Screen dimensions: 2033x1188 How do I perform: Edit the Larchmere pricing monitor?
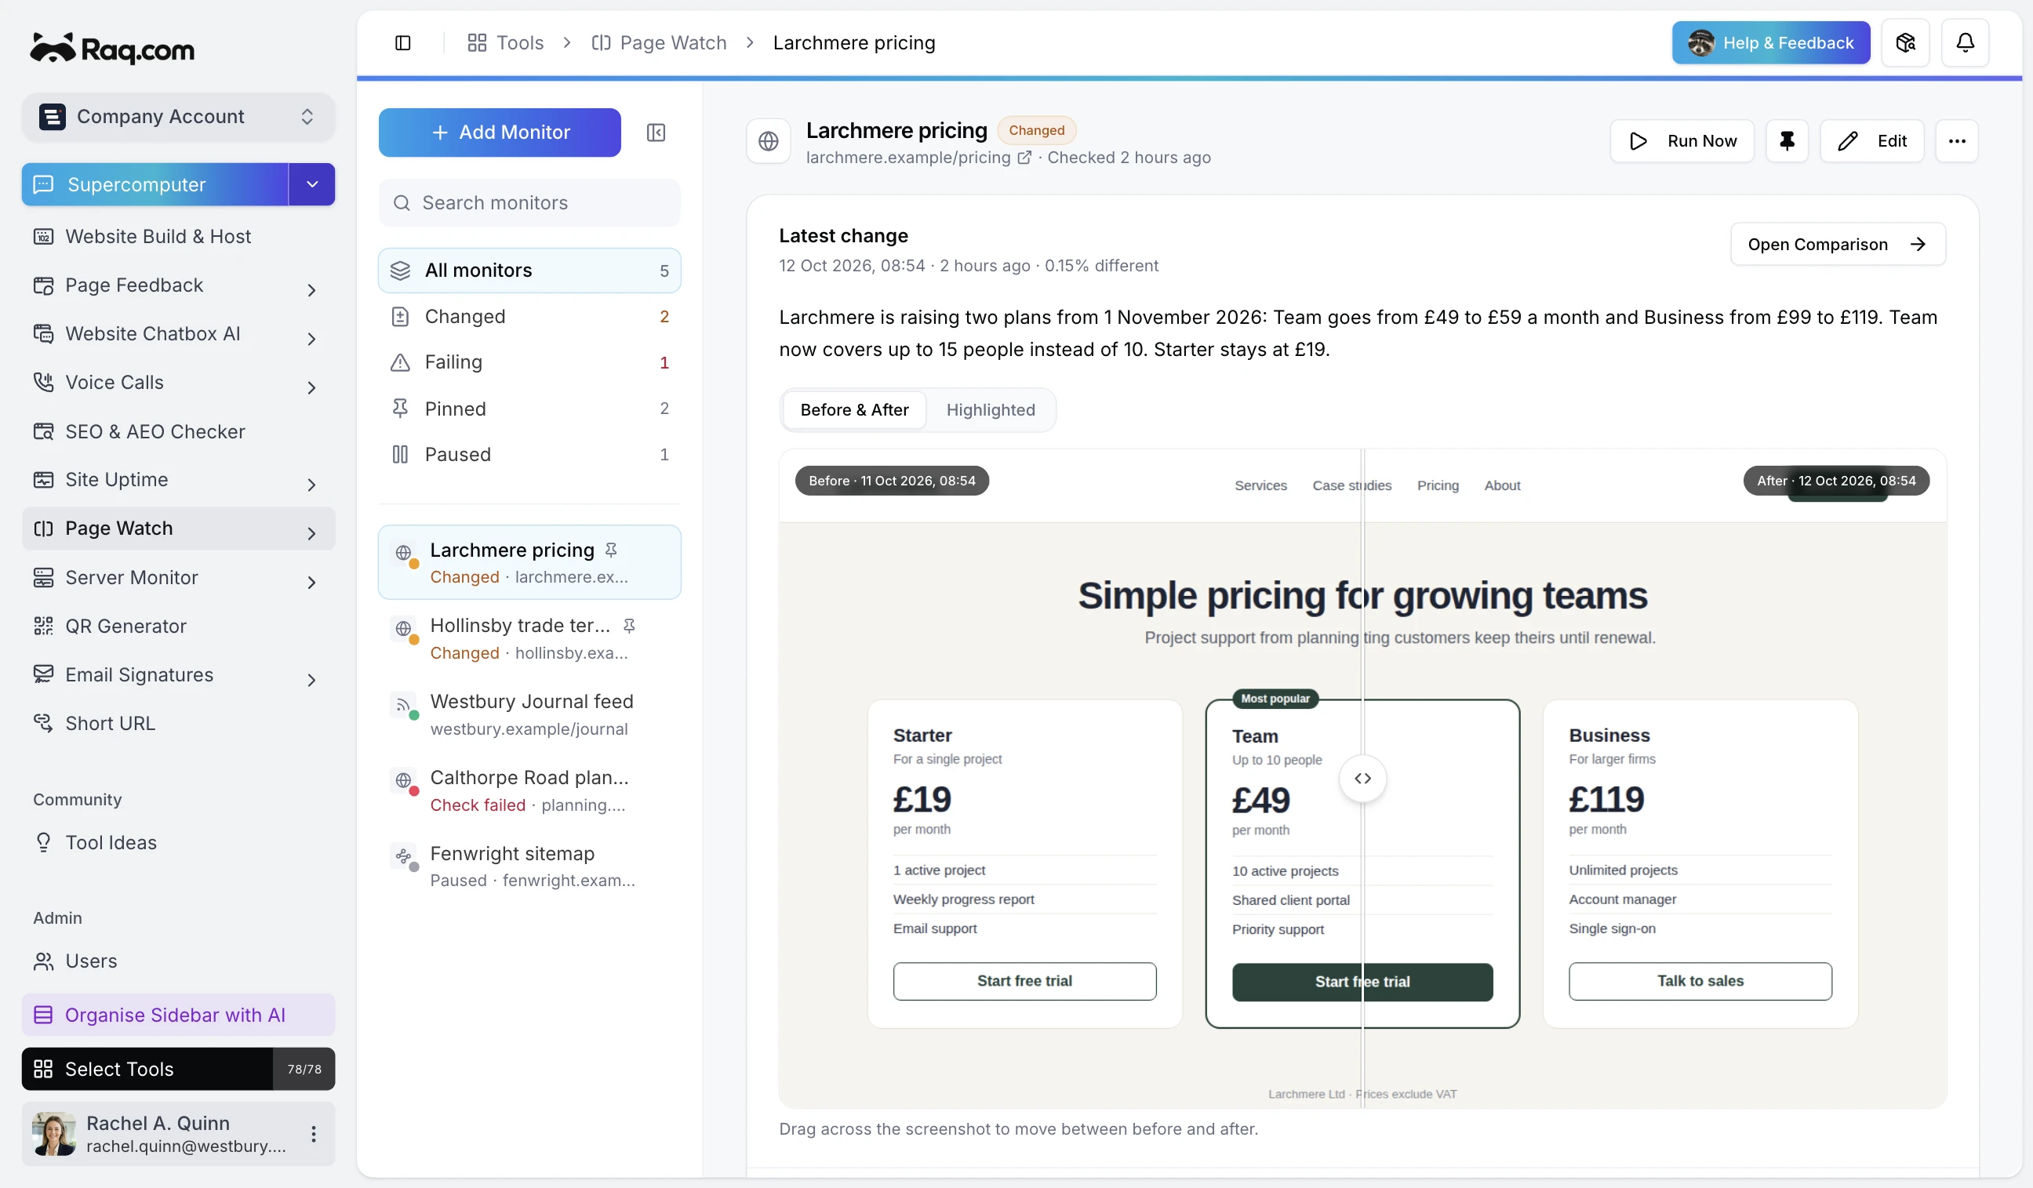[x=1871, y=141]
